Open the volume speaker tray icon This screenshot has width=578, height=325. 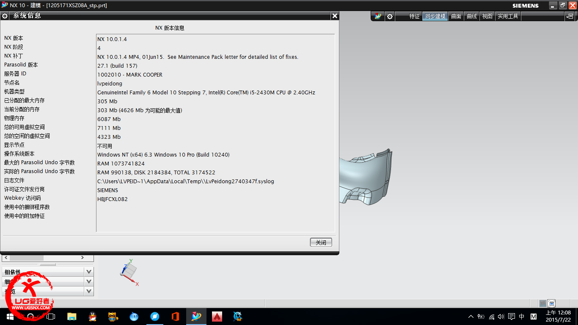(x=501, y=317)
